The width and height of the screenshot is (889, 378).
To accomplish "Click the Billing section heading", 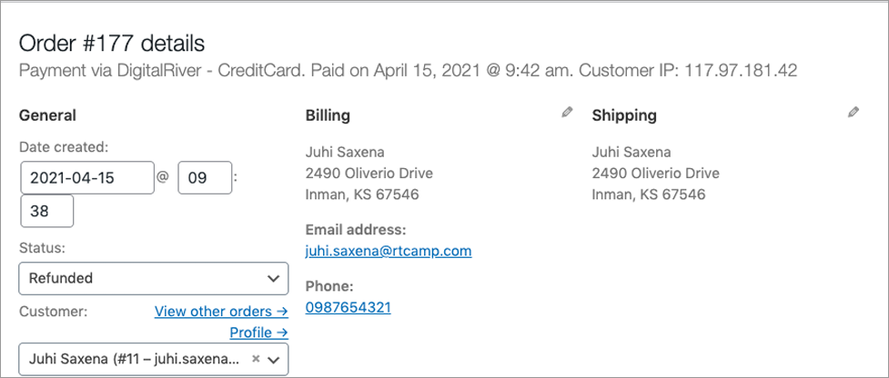I will 328,115.
